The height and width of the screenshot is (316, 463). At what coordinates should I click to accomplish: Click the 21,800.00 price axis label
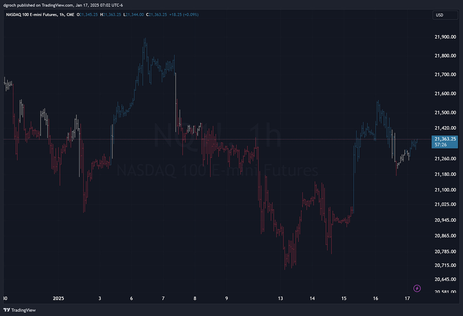tap(445, 56)
